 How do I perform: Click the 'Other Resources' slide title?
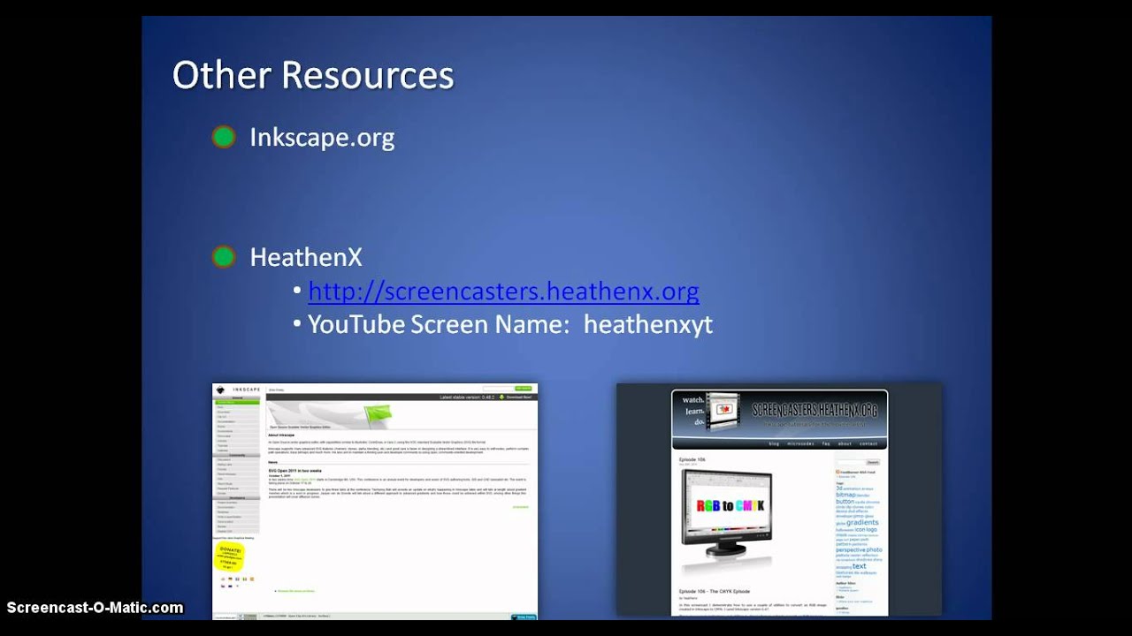coord(313,75)
